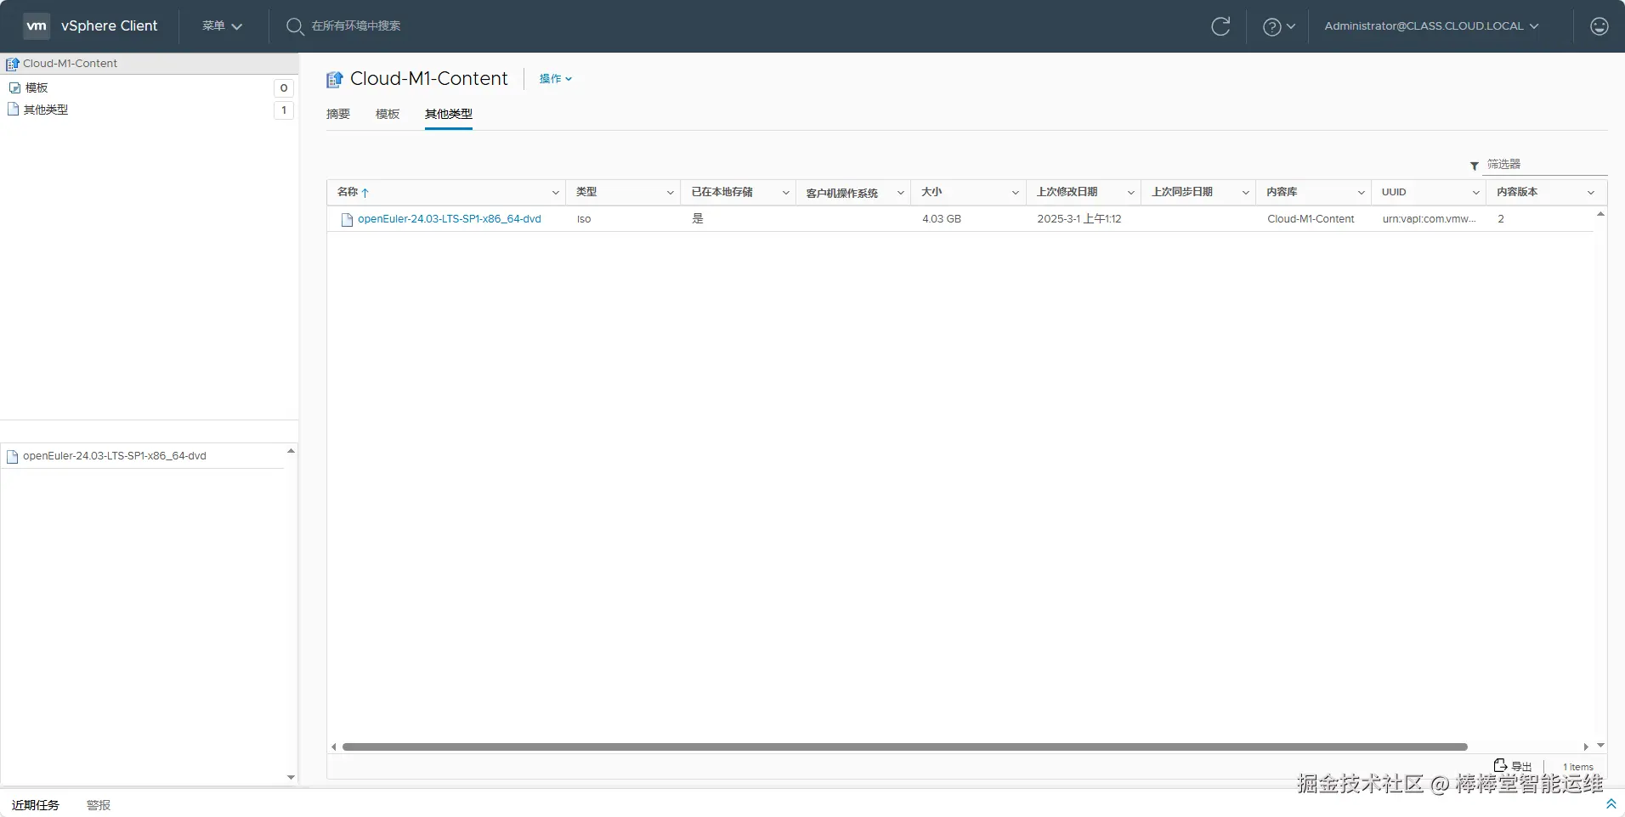The width and height of the screenshot is (1625, 817).
Task: Click the 1 items count text
Action: tap(1578, 767)
